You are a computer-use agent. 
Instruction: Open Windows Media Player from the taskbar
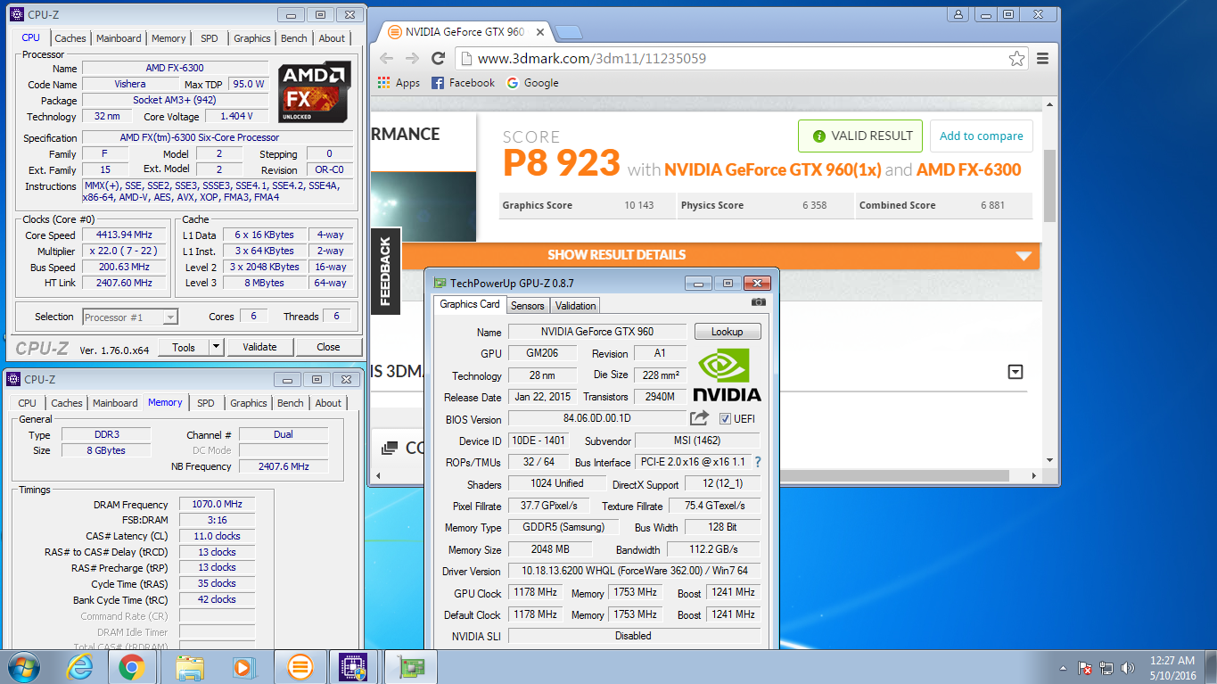(x=242, y=667)
